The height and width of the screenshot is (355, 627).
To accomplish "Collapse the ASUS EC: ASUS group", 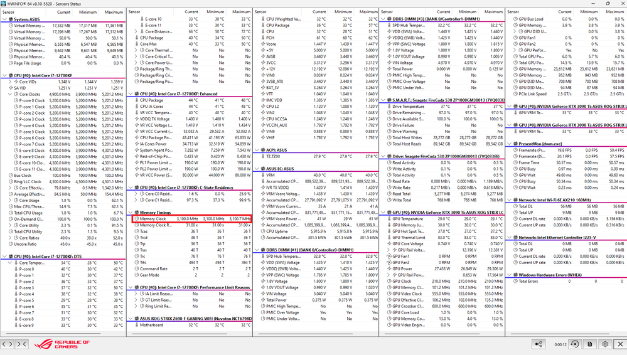I will (x=257, y=169).
